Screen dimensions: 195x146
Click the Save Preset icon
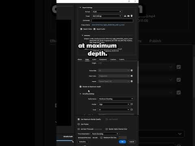pyautogui.click(x=125, y=16)
